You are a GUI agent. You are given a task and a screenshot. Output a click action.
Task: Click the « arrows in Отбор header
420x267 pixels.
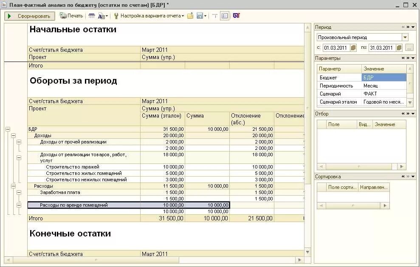(403, 113)
